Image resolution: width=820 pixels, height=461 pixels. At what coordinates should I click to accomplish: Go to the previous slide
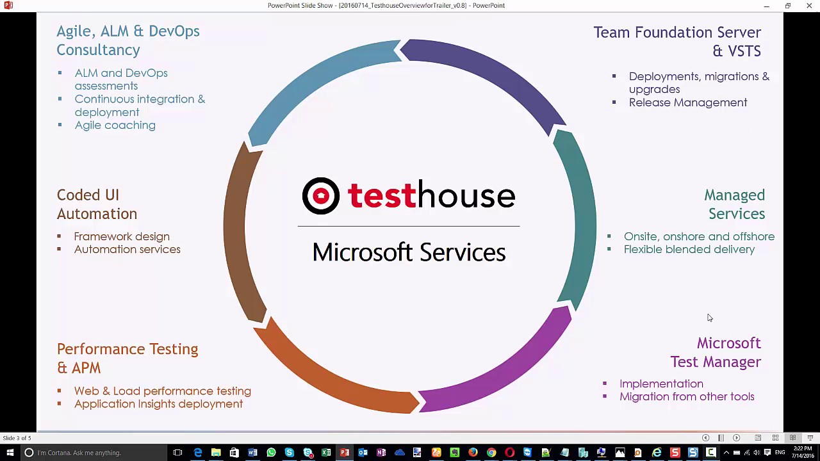tap(705, 438)
